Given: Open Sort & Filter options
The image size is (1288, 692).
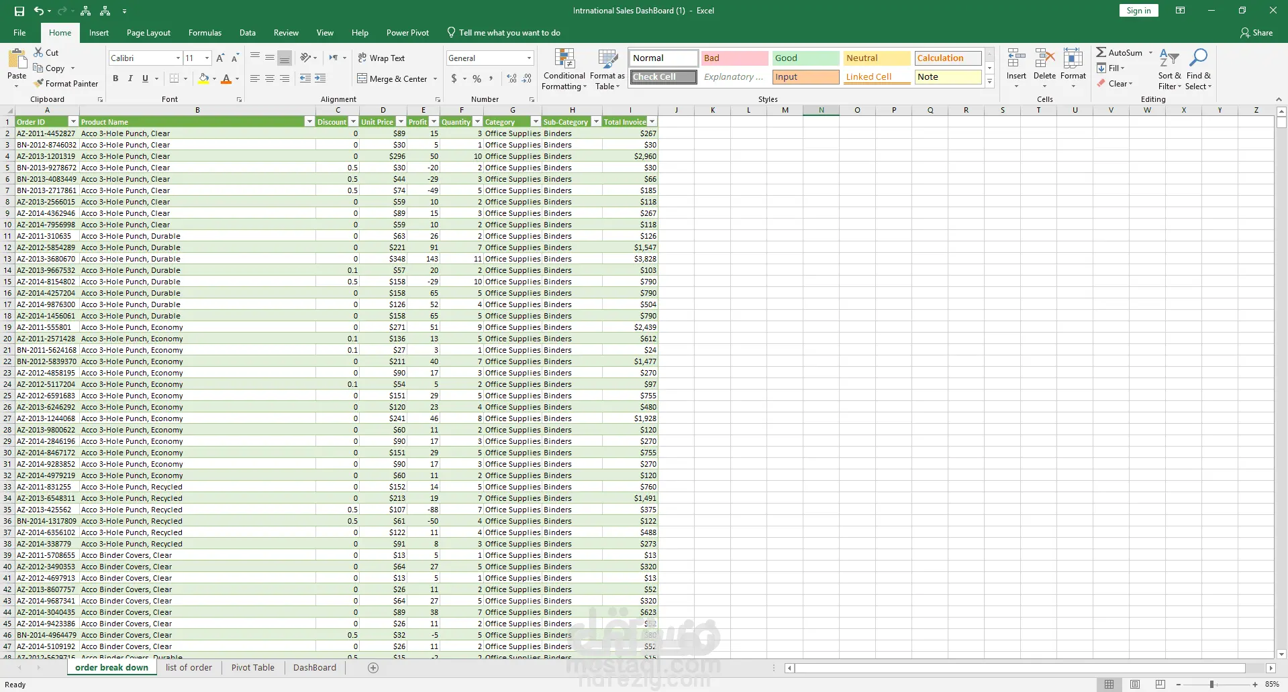Looking at the screenshot, I should click(1169, 69).
